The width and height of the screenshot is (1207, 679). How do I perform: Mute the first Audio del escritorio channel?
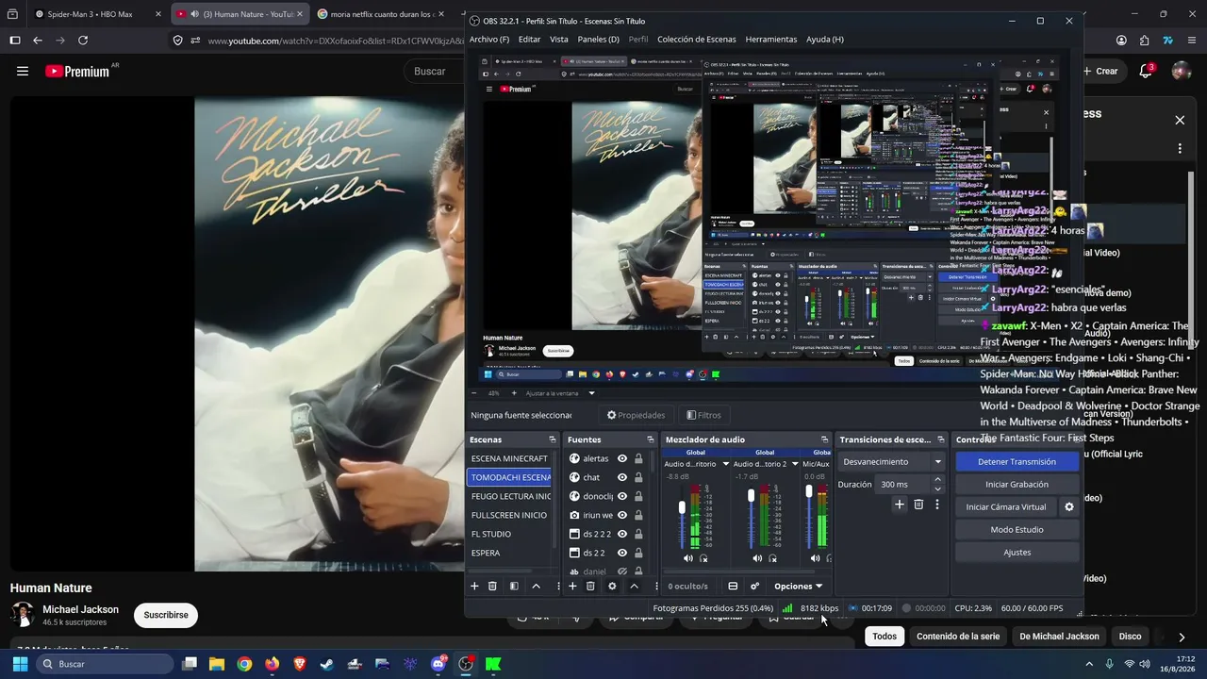pyautogui.click(x=687, y=558)
